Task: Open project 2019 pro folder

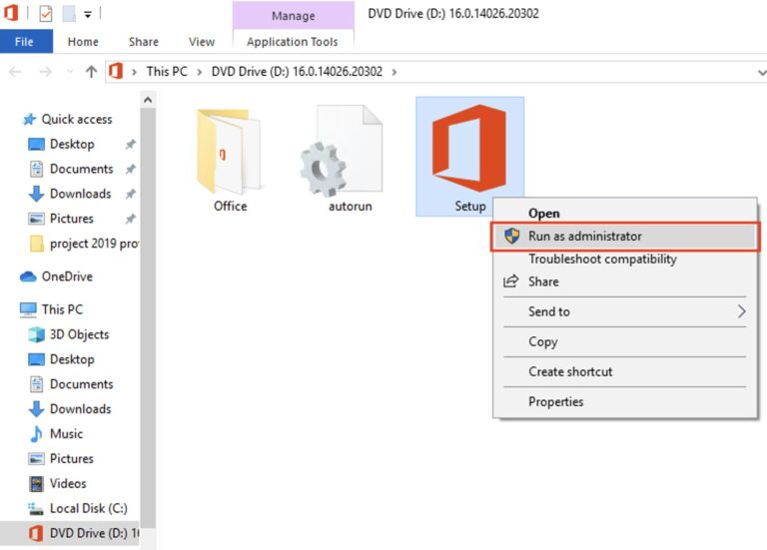Action: [84, 244]
